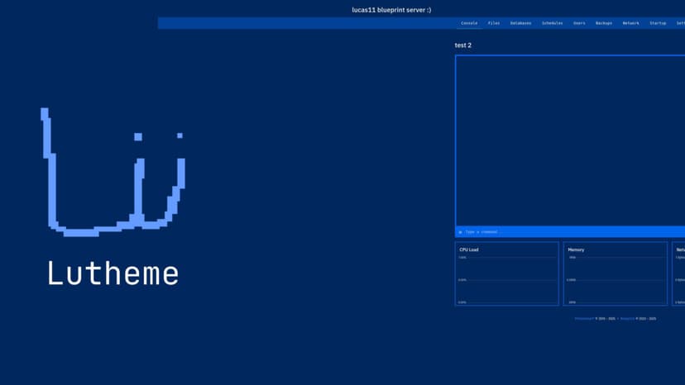Go to the Schedules tab

[x=553, y=23]
